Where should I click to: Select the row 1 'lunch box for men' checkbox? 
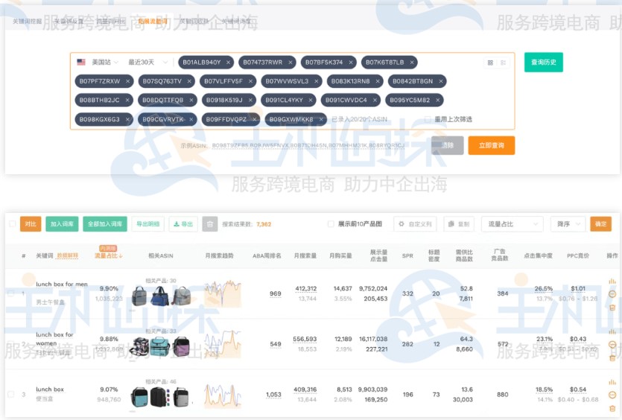coord(11,293)
